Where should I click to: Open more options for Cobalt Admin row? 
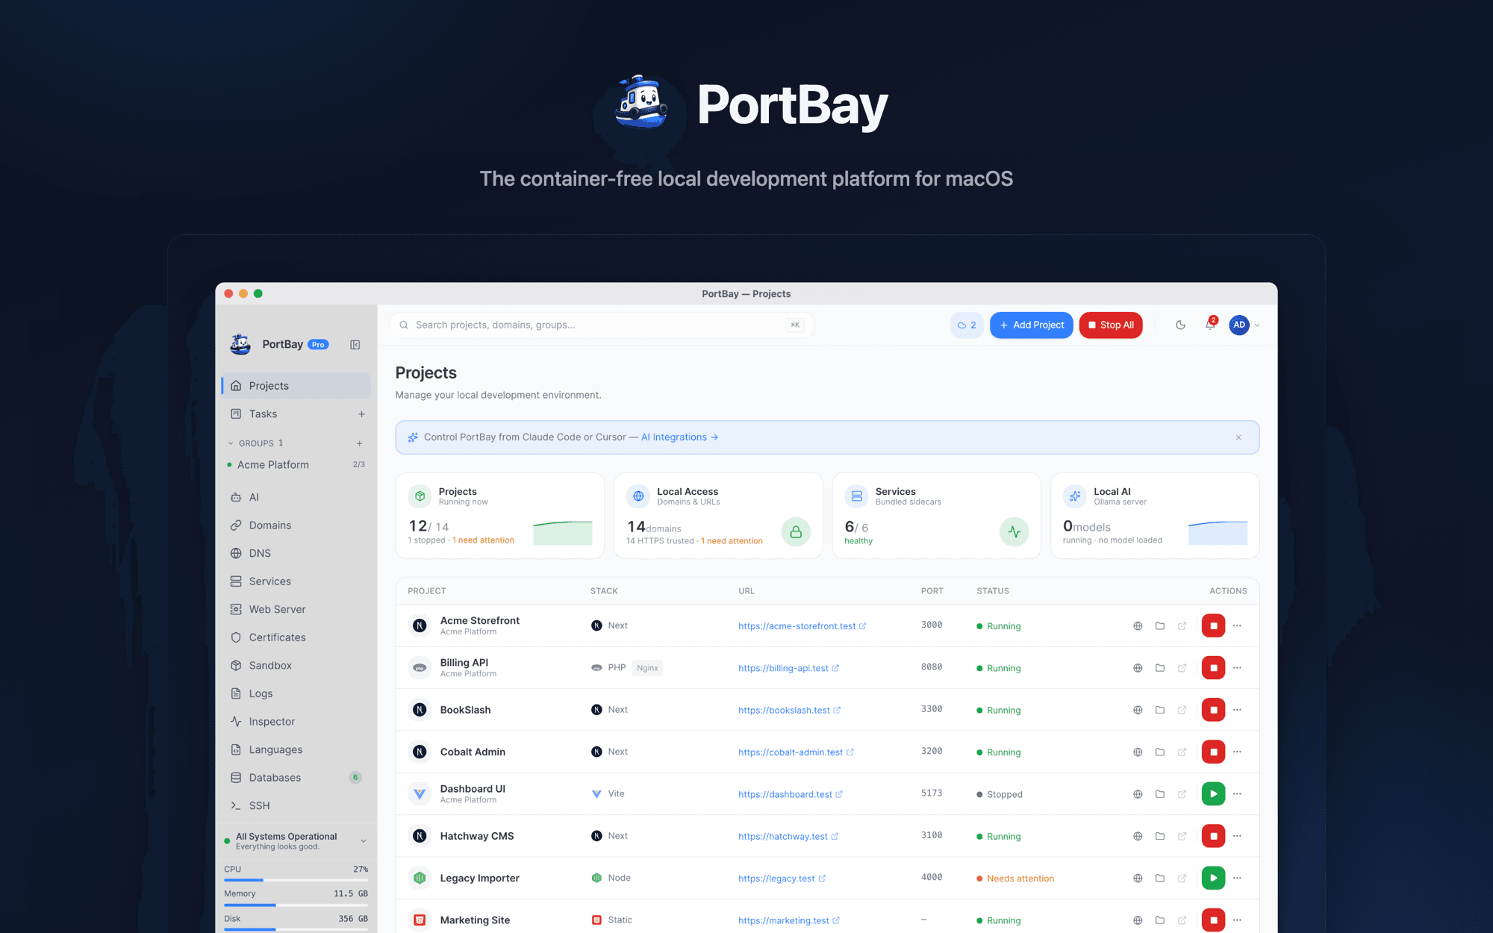click(x=1237, y=752)
